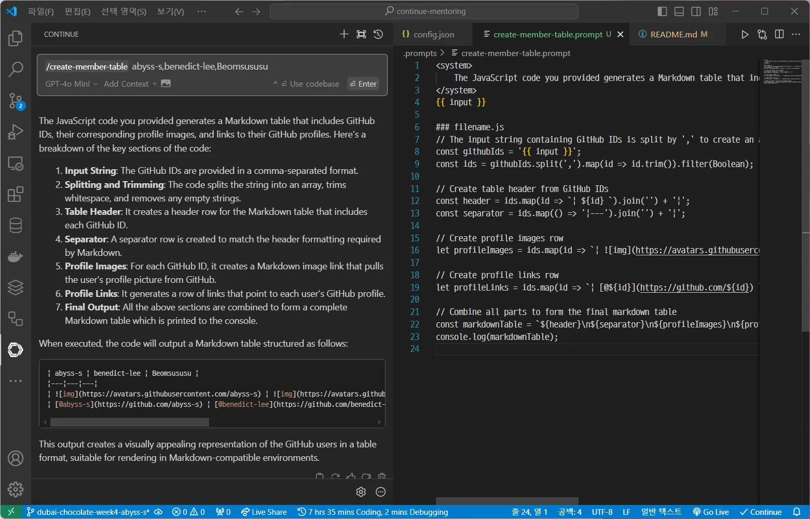Click the Enter button to submit the prompt

(x=363, y=84)
